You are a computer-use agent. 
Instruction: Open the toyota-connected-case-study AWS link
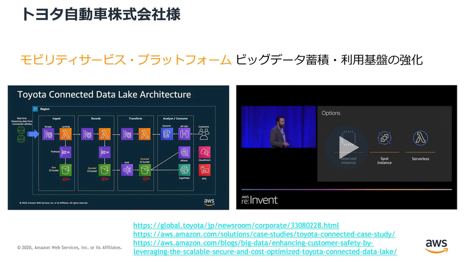click(264, 234)
